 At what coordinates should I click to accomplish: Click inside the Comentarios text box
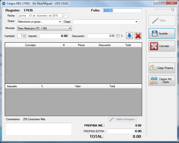click(39, 129)
